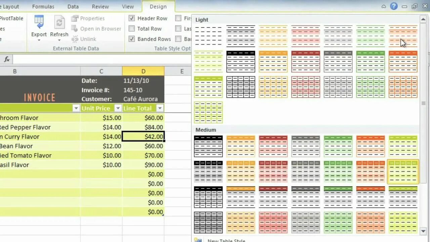Image resolution: width=430 pixels, height=242 pixels.
Task: Select column B header
Action: click(40, 71)
